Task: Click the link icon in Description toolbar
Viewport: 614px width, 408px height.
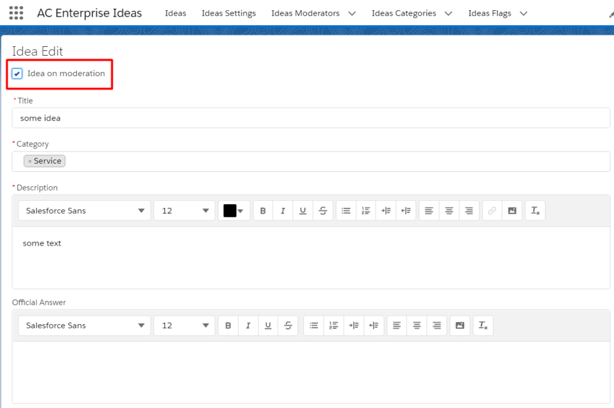Action: [x=492, y=210]
